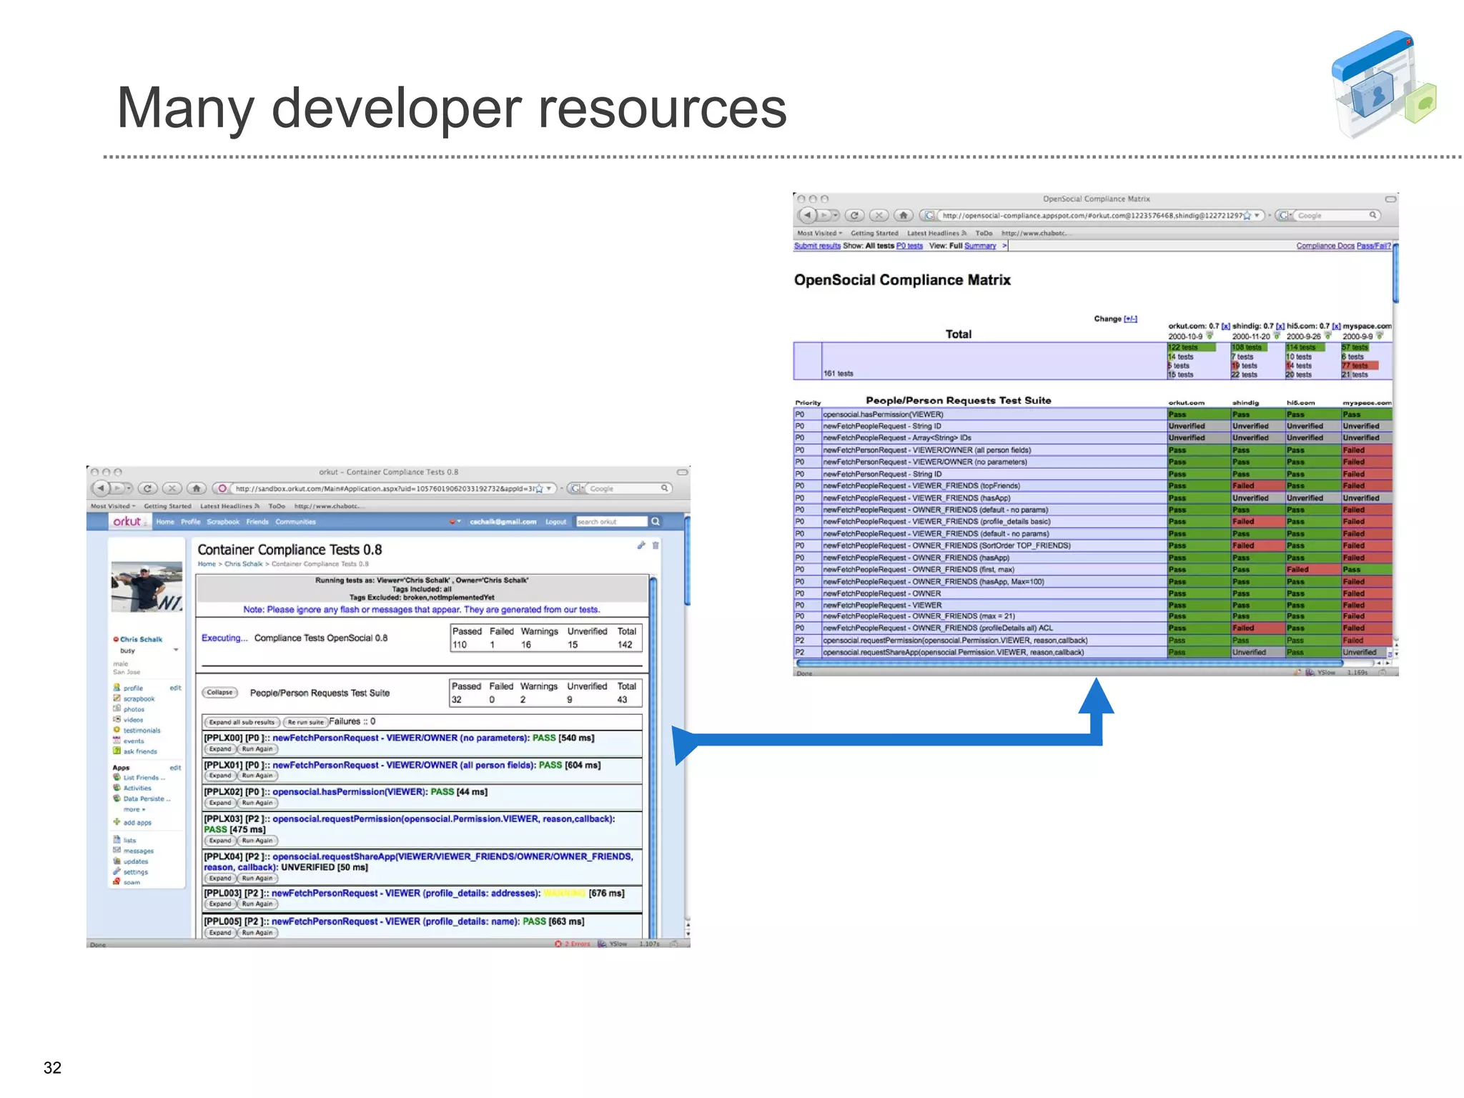
Task: Click the pencil edit icon beside Container Compliance Tests
Action: point(641,545)
